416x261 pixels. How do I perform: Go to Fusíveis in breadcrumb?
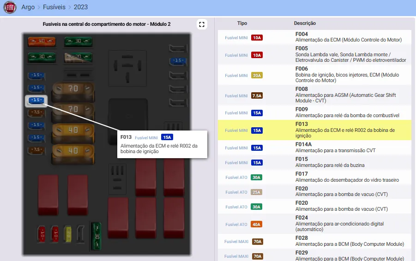click(x=54, y=7)
